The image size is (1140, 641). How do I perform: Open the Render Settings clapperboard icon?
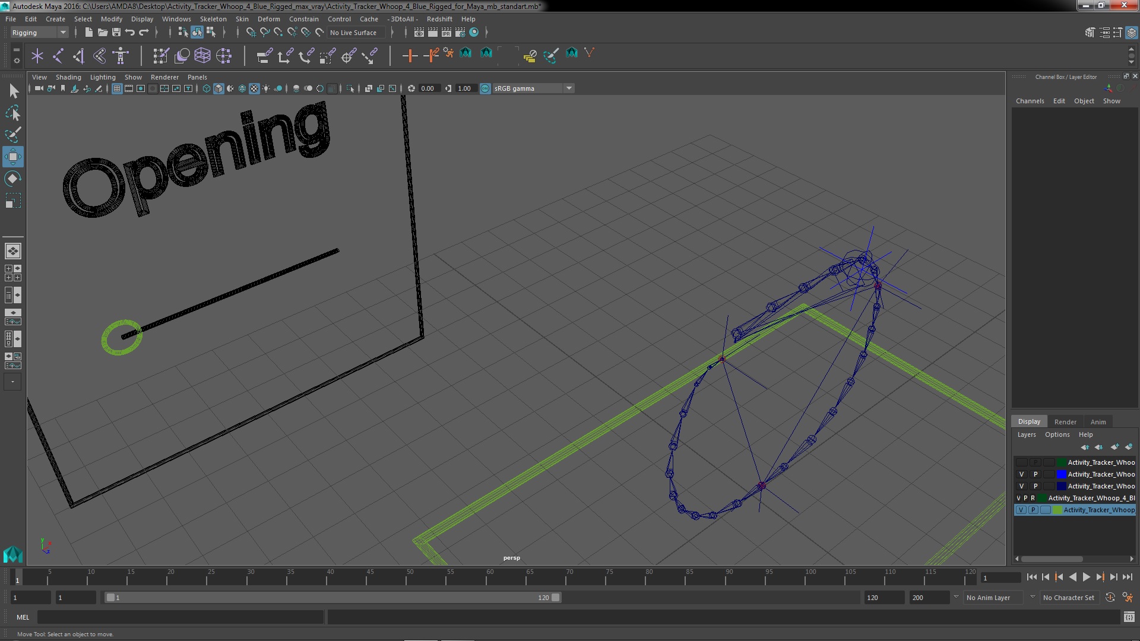coord(460,32)
